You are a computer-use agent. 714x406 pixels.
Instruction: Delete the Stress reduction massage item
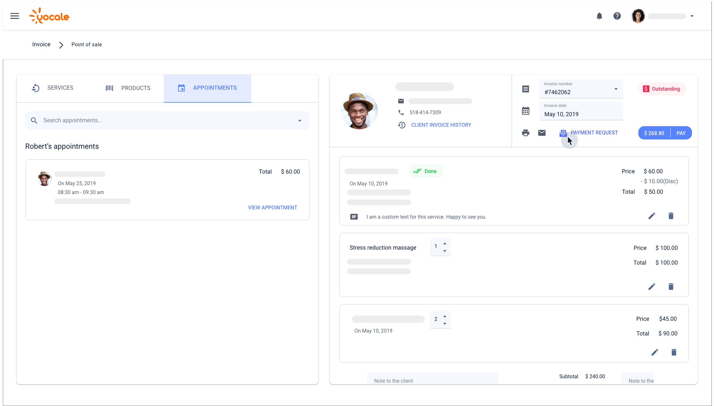[x=671, y=287]
